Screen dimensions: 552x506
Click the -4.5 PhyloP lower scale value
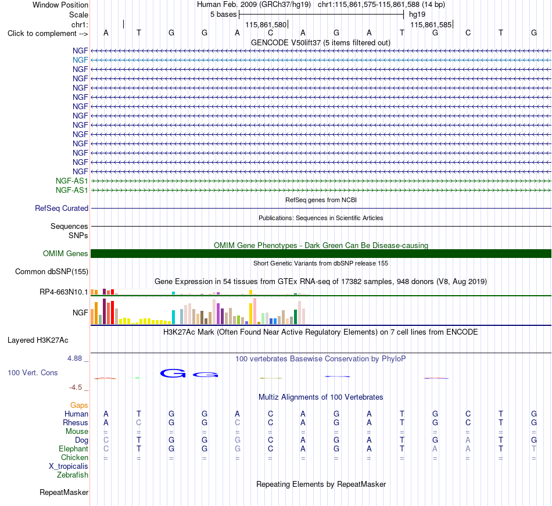[76, 387]
